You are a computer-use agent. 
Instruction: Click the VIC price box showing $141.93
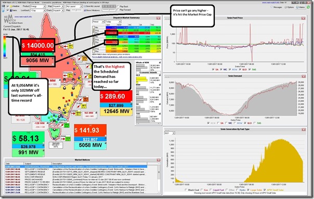click(90, 131)
